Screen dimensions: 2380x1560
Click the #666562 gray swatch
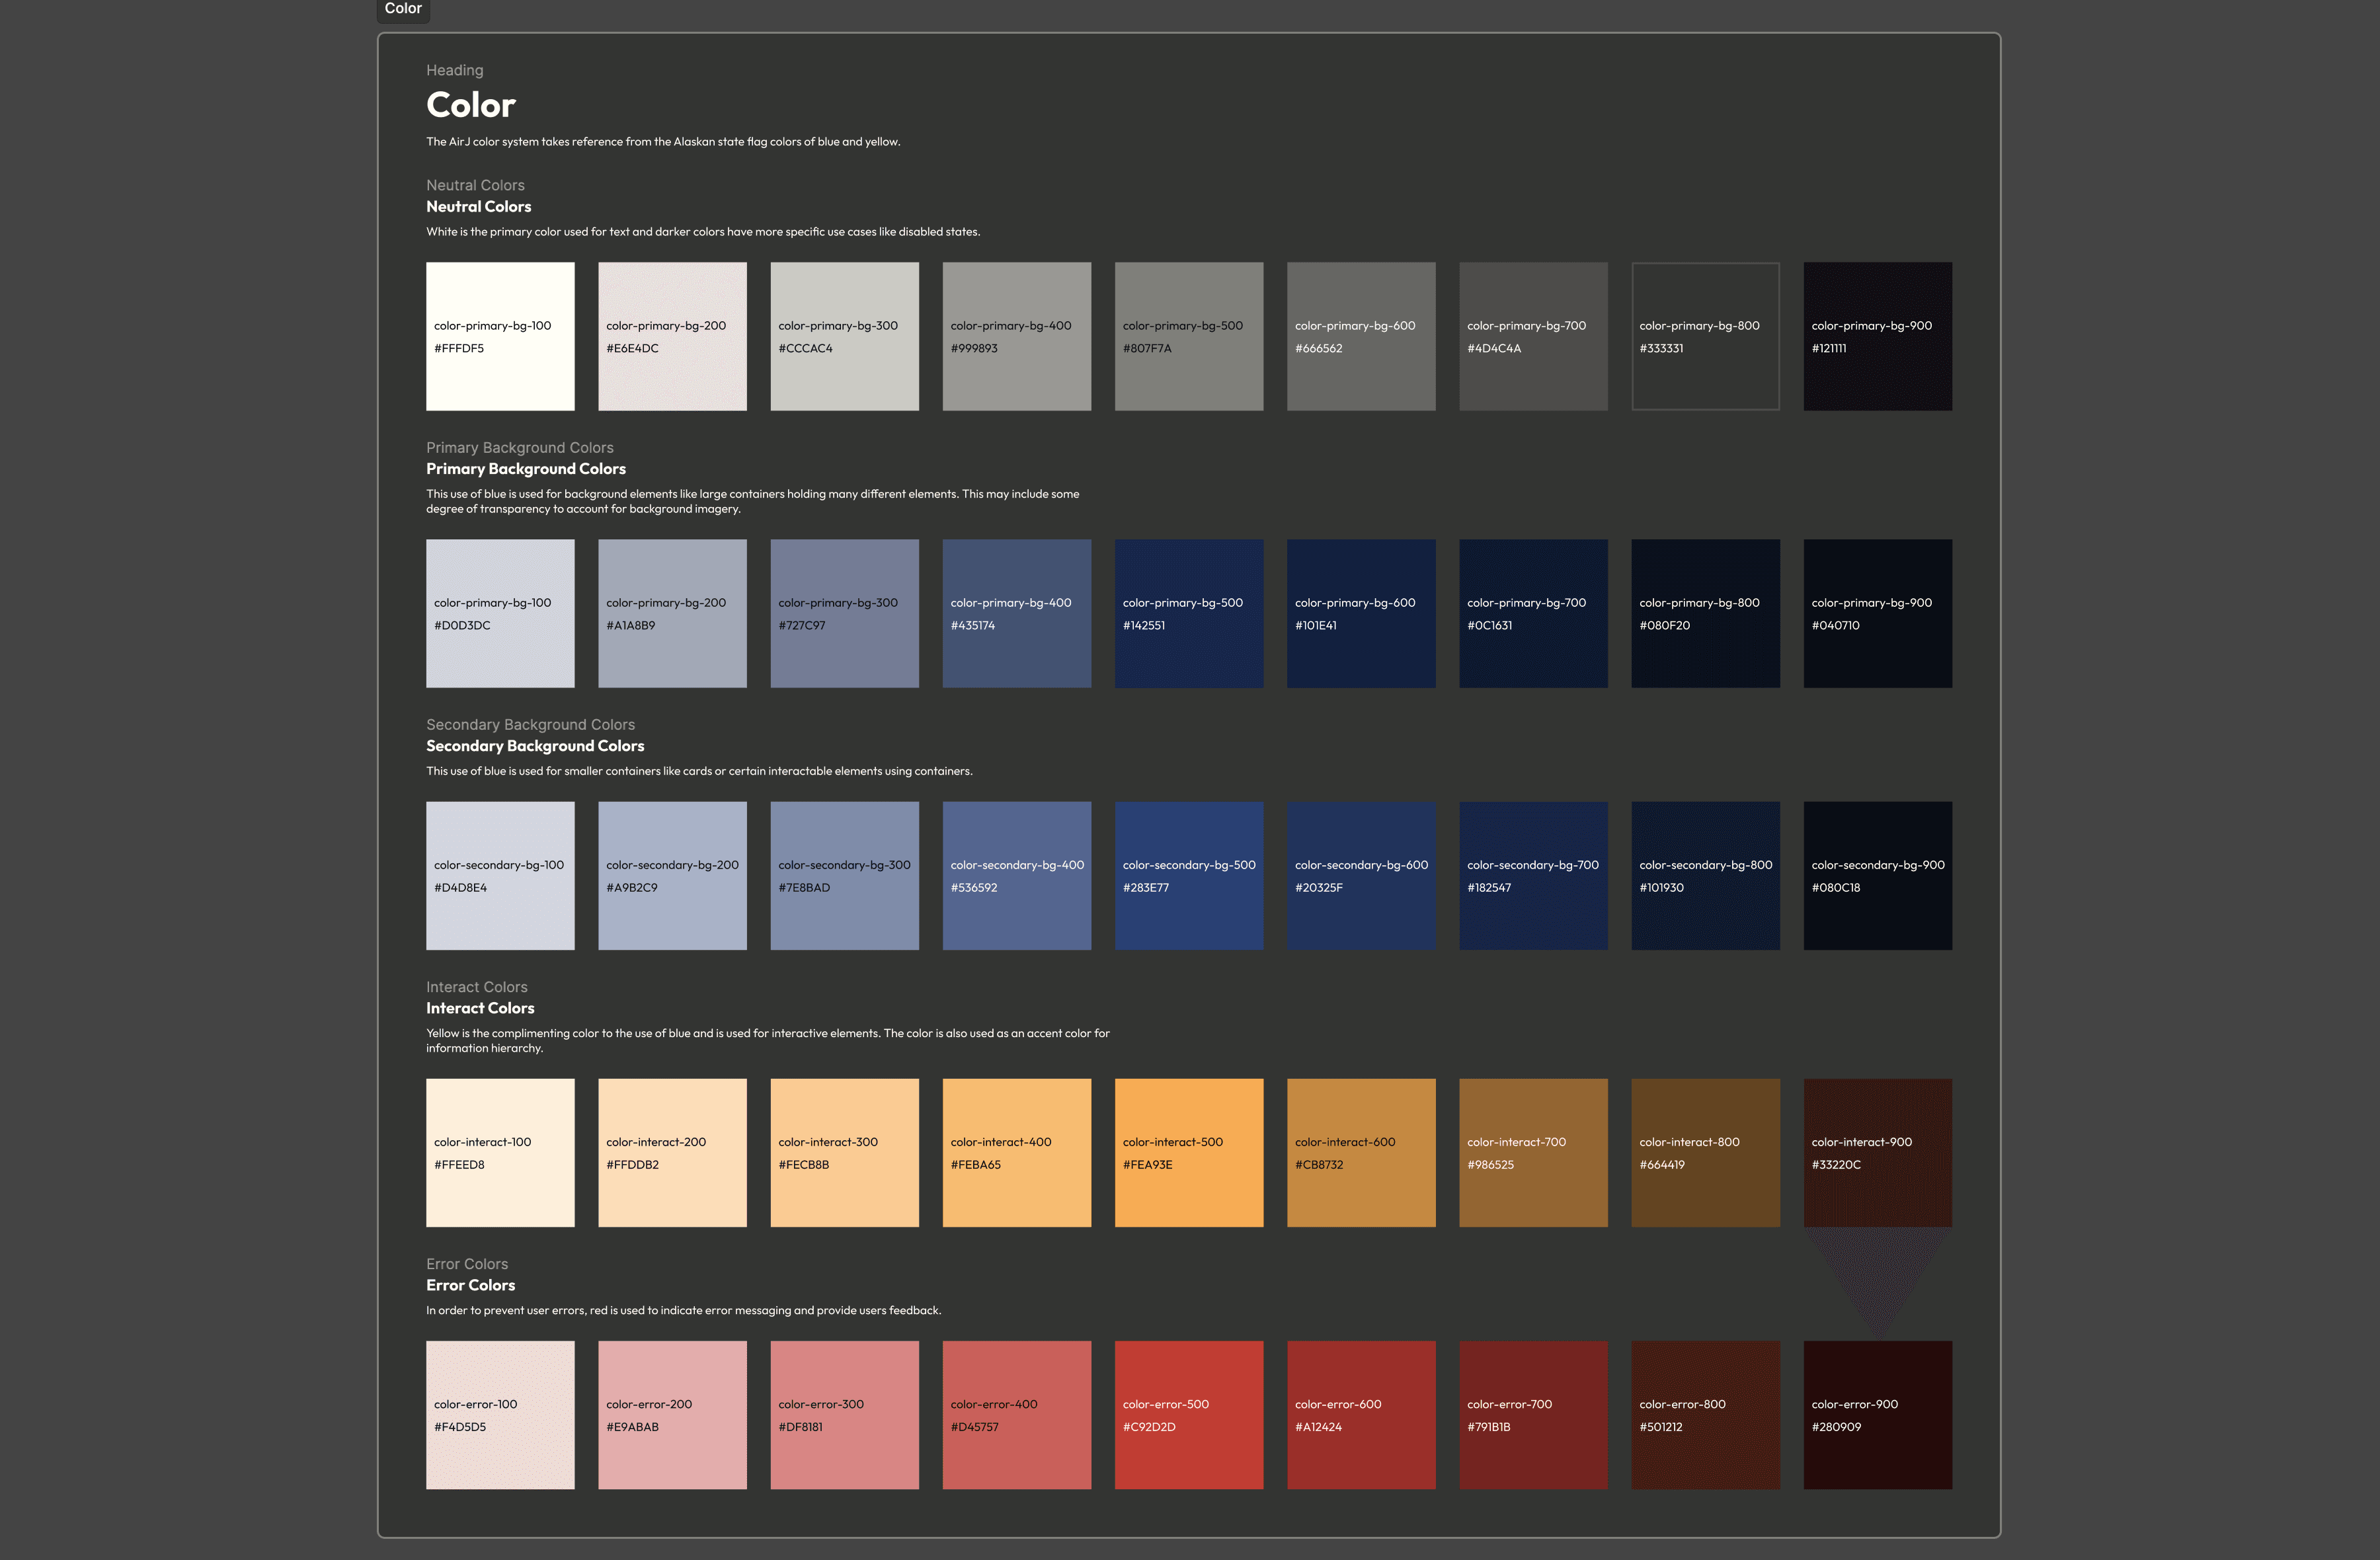[x=1361, y=337]
